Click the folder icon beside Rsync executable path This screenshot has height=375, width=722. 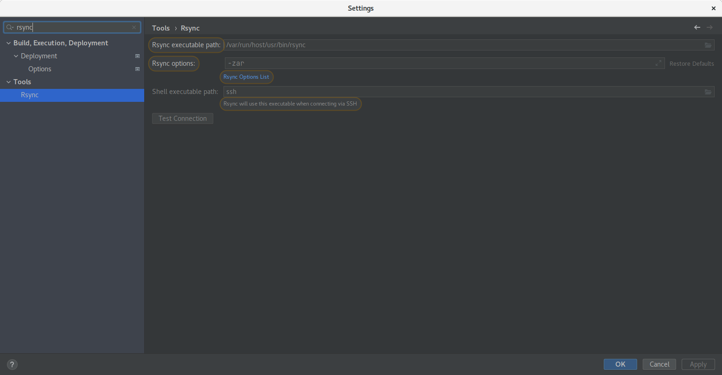pos(708,45)
